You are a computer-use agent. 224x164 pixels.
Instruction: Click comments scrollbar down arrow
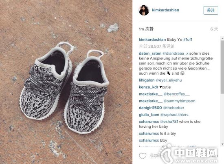click(222, 144)
